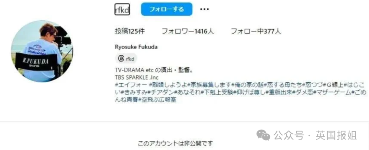Open the フォロワー1416人 followers list
369x150 pixels.
pos(188,31)
